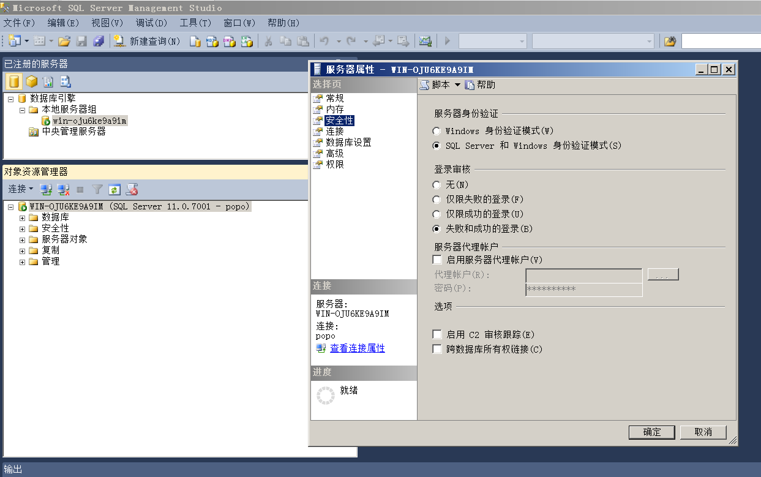
Task: Click the Save disk icon in toolbar
Action: pyautogui.click(x=81, y=41)
